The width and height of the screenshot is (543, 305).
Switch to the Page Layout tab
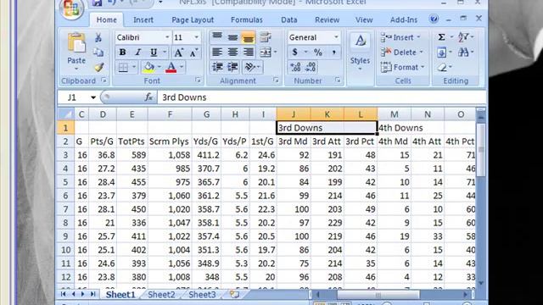click(x=193, y=19)
